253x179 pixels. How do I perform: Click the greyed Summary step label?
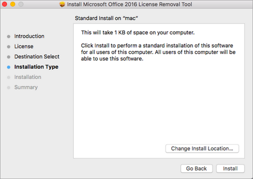point(26,87)
